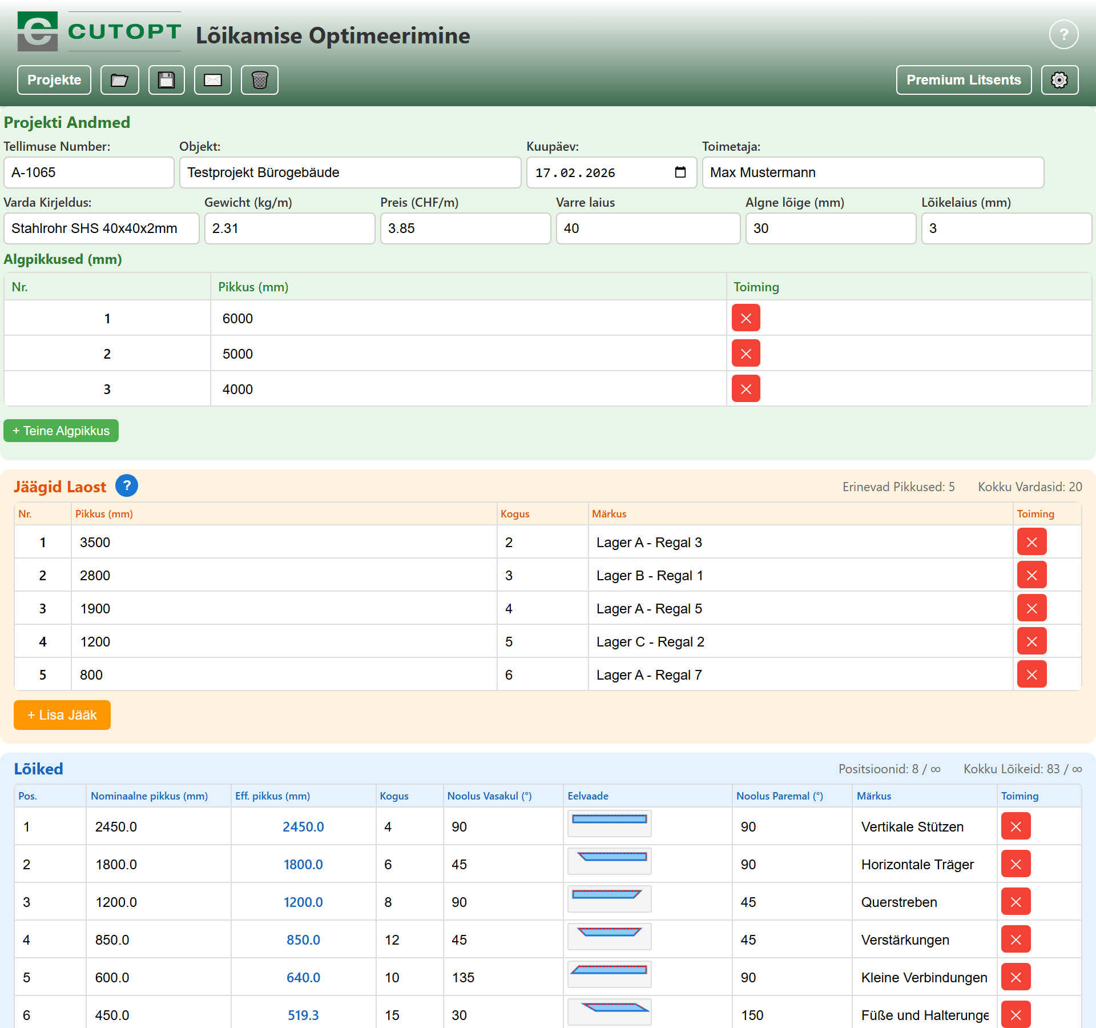Click note cell Lager A - Regal 7
1096x1028 pixels.
coord(800,674)
